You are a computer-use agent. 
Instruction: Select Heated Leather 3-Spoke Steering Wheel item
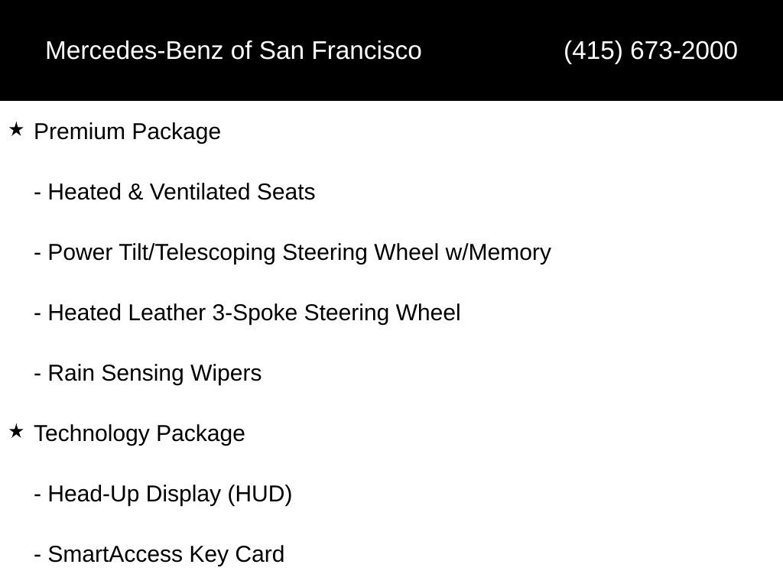[x=247, y=313]
